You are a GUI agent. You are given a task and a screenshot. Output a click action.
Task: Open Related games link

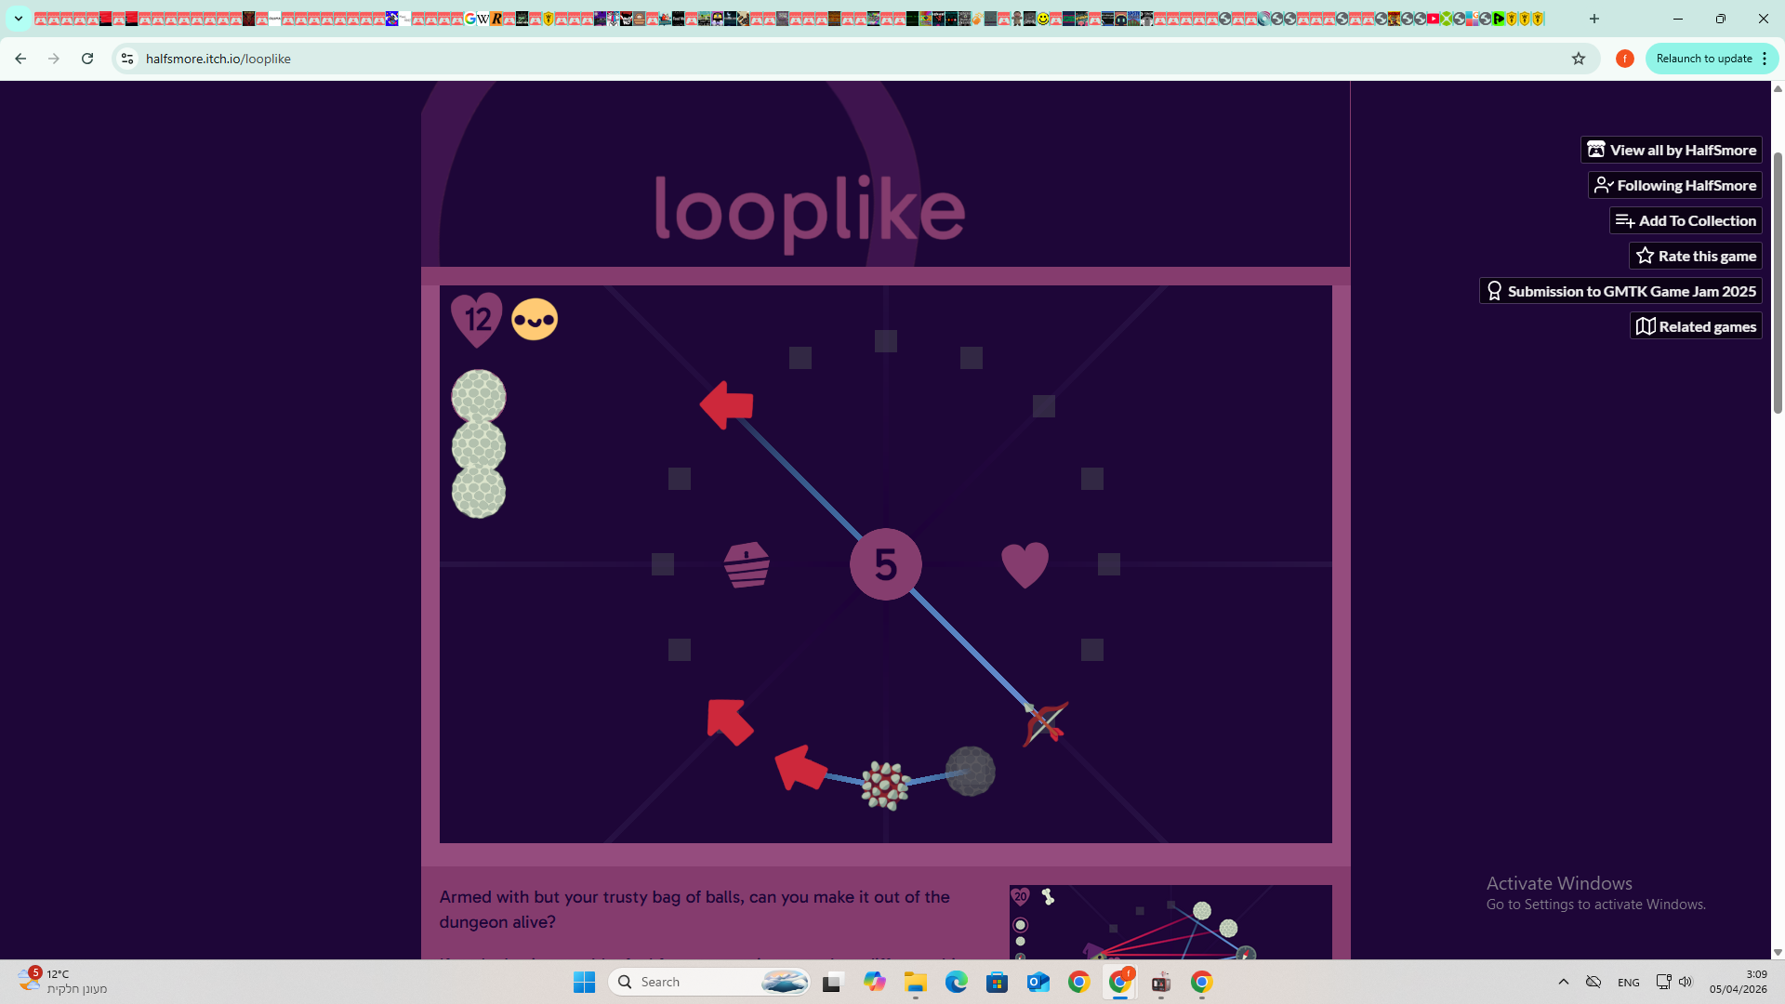click(1696, 326)
